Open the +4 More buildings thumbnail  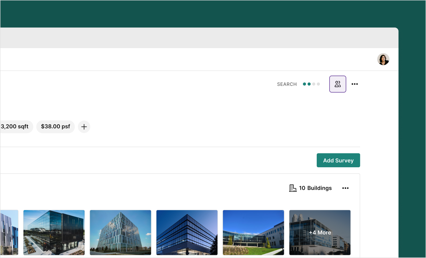(320, 232)
